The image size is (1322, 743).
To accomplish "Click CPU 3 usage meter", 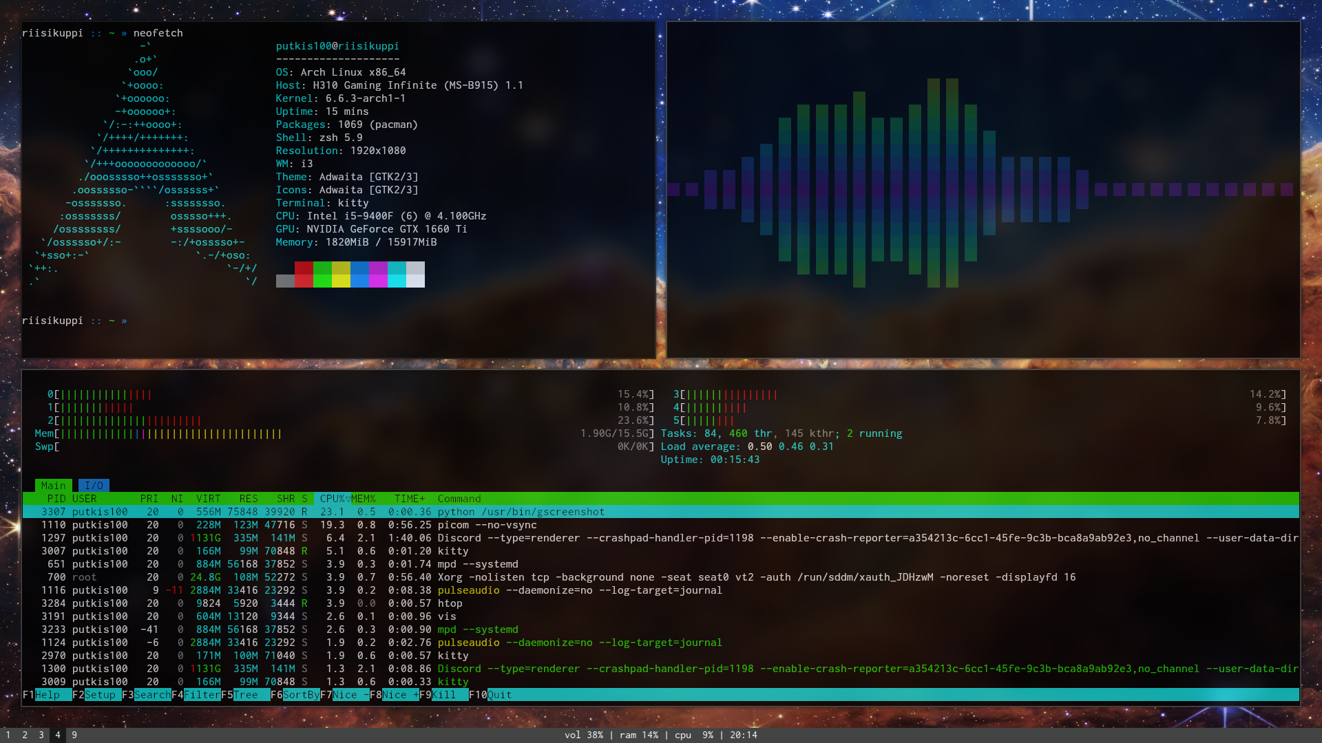I will tap(980, 395).
